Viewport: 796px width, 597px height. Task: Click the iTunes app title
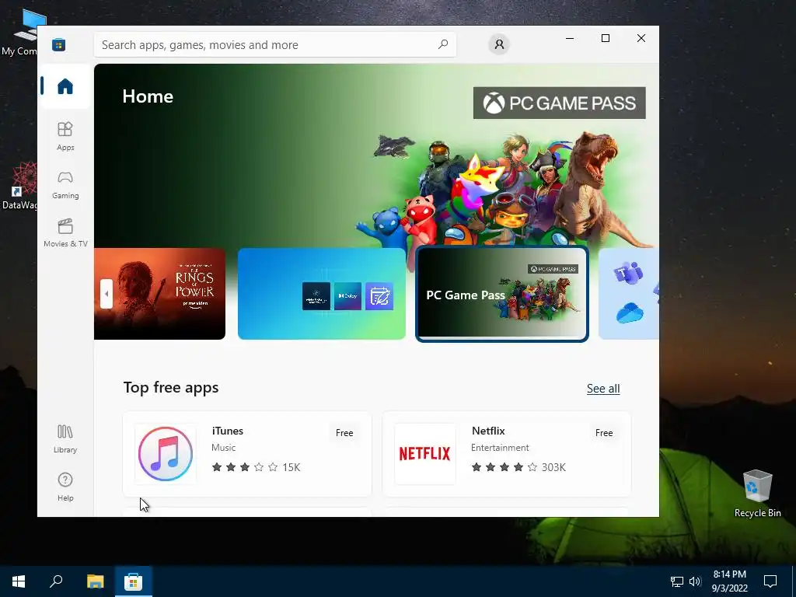[228, 431]
